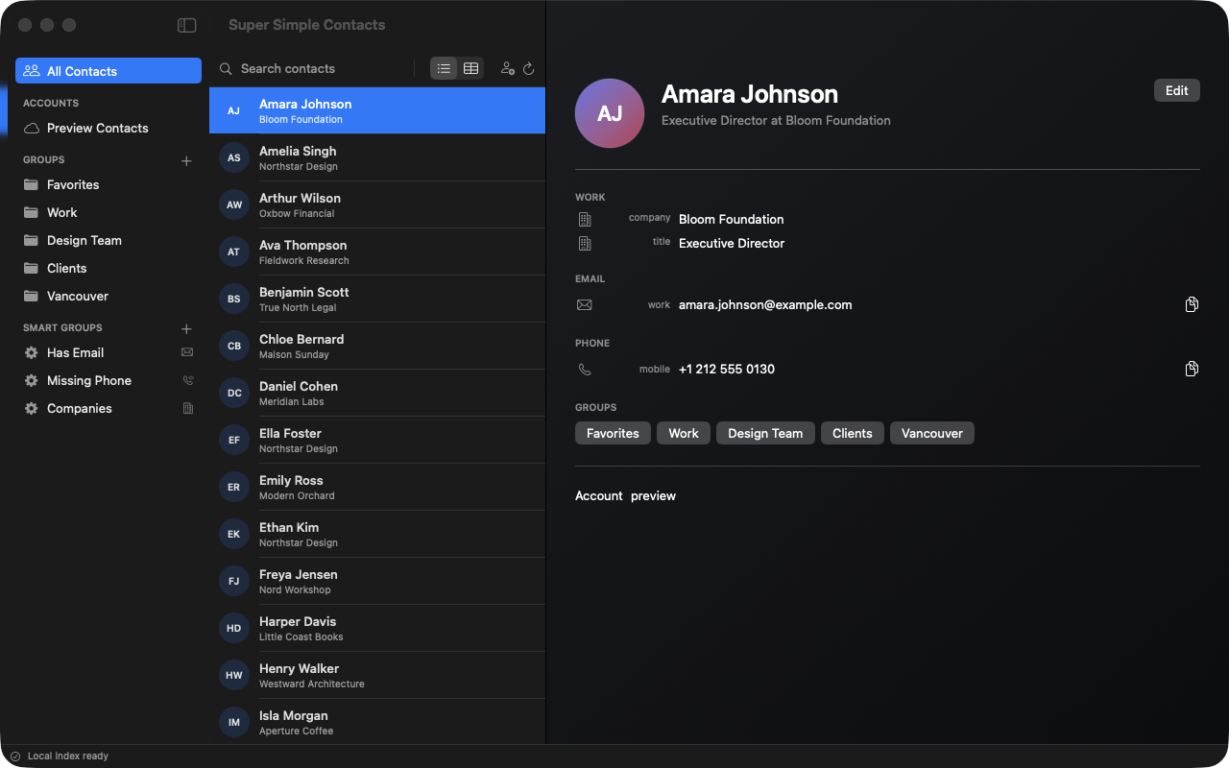
Task: Refresh the contacts list
Action: pyautogui.click(x=528, y=69)
